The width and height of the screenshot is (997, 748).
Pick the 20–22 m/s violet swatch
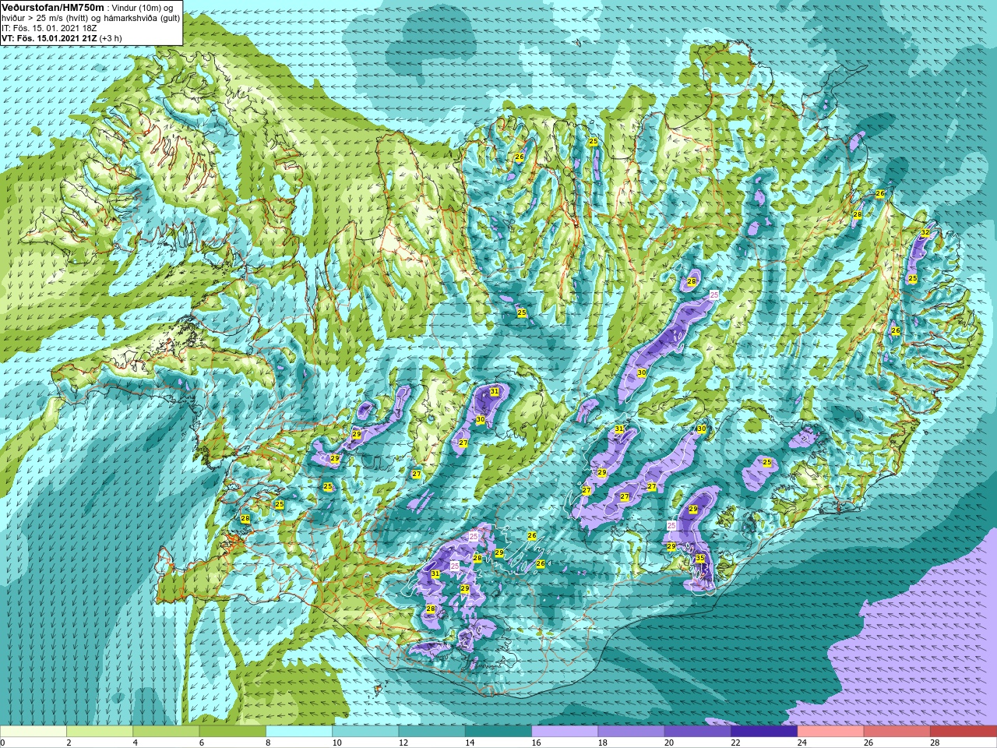click(698, 732)
